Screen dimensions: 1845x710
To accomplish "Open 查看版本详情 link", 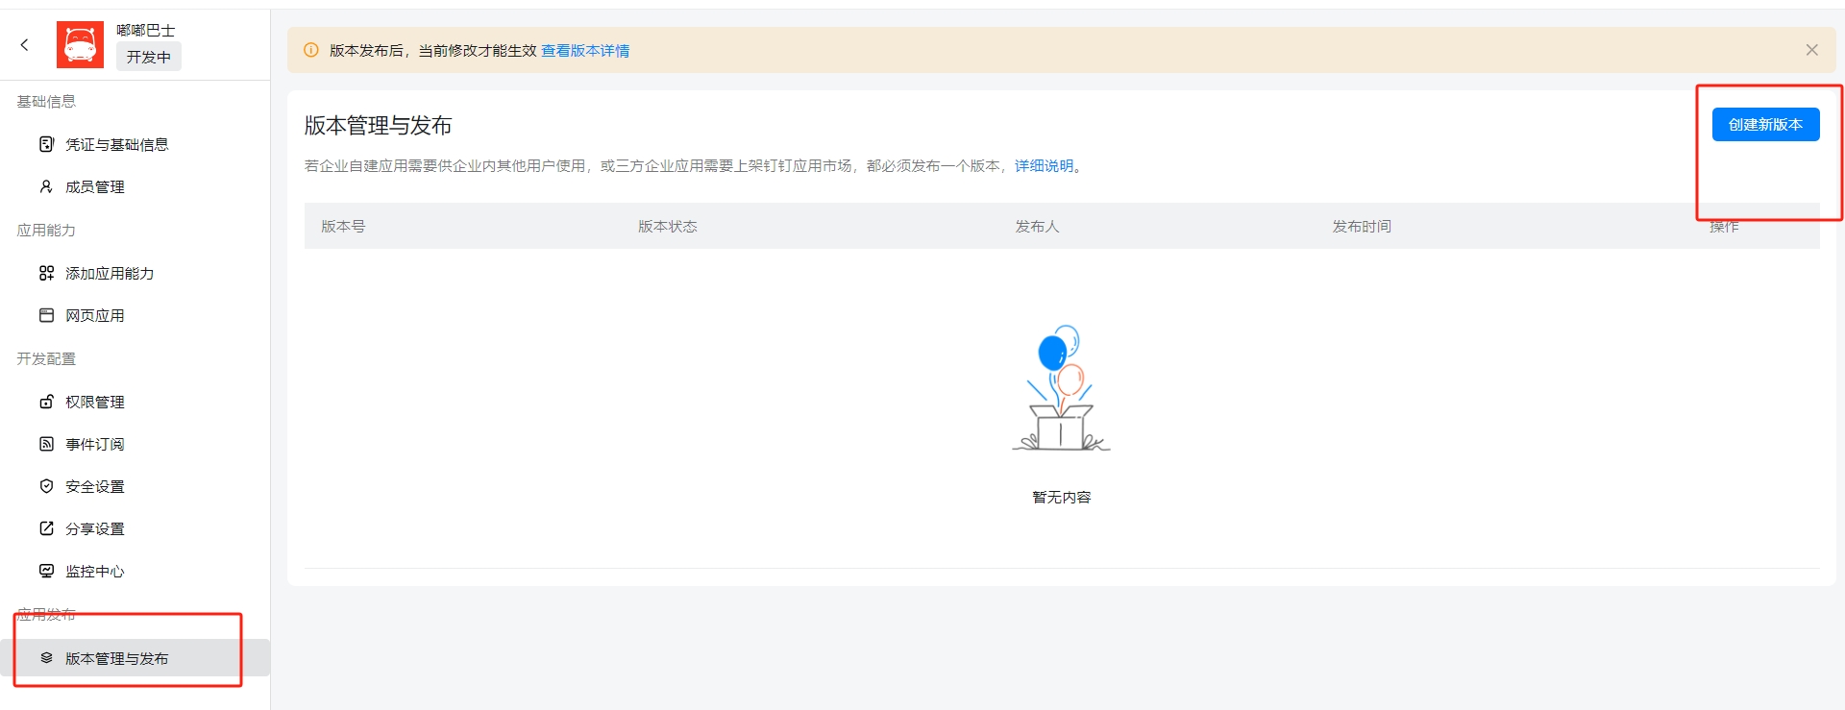I will pos(585,51).
